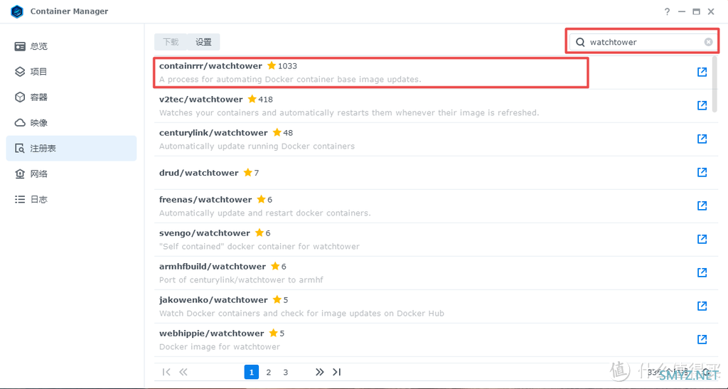Open external link for webhippie/watchtower
This screenshot has height=389, width=728.
point(702,339)
